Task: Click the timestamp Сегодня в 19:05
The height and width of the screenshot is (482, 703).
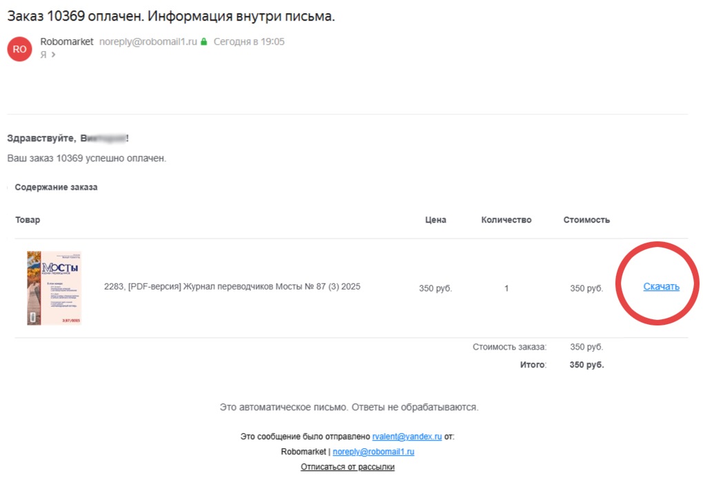Action: click(x=249, y=42)
